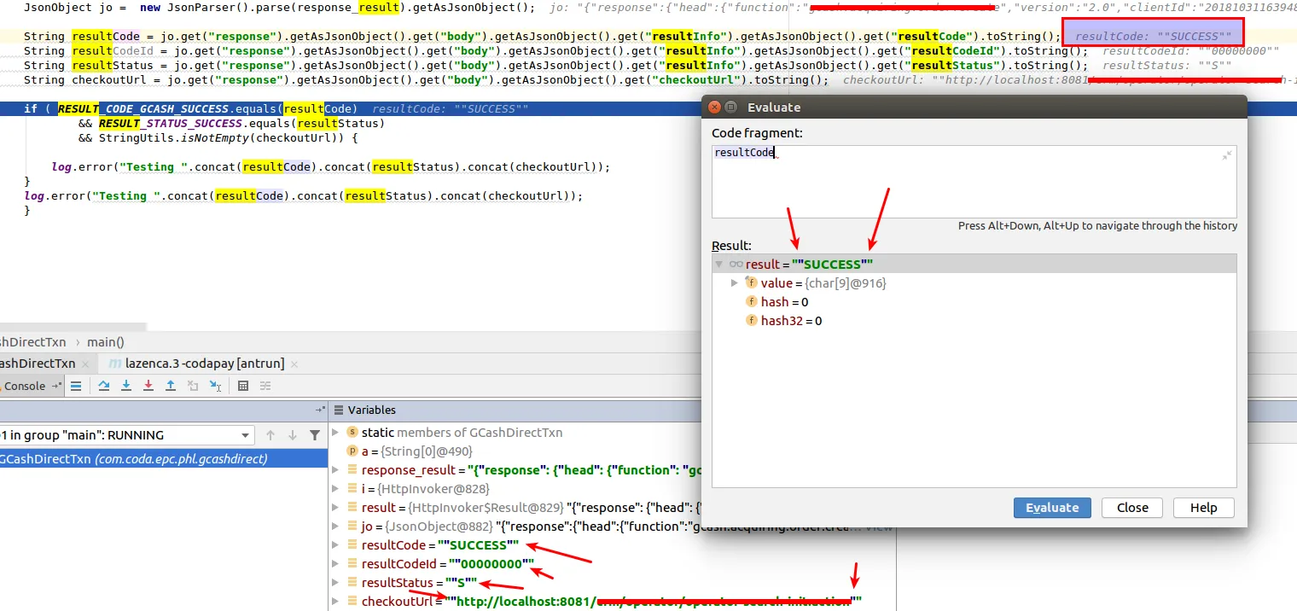
Task: Expand the checkoutUrl variable node
Action: click(x=336, y=602)
